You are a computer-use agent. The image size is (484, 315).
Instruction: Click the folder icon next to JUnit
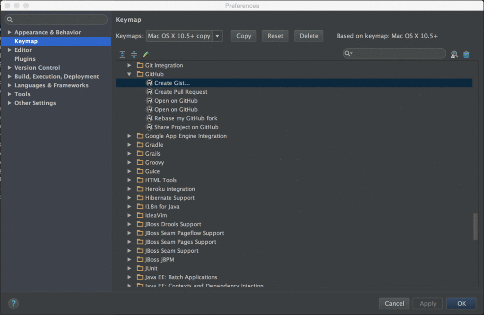(140, 268)
